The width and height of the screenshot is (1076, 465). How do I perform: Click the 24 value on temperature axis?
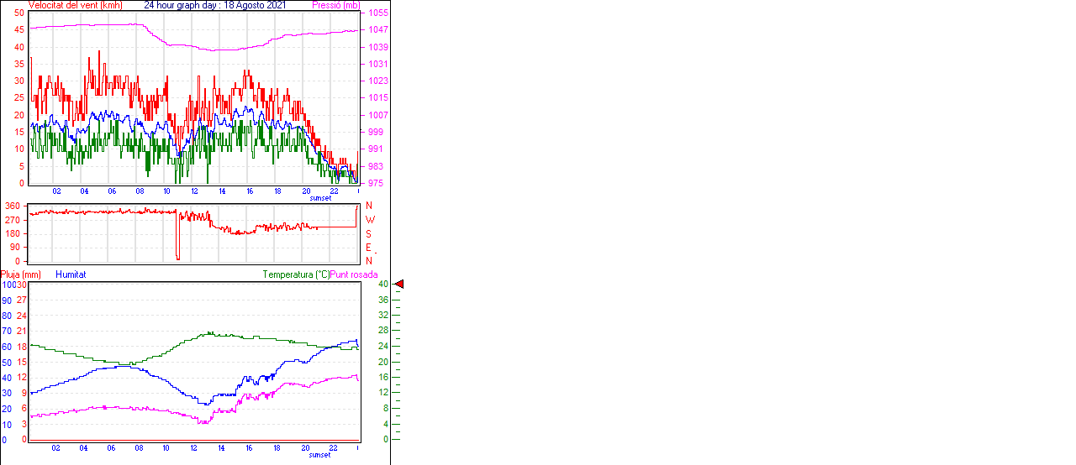[382, 346]
